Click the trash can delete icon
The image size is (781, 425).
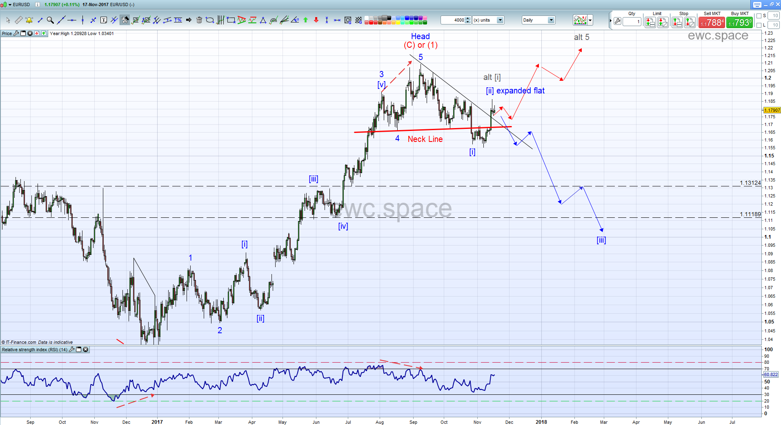coord(199,20)
